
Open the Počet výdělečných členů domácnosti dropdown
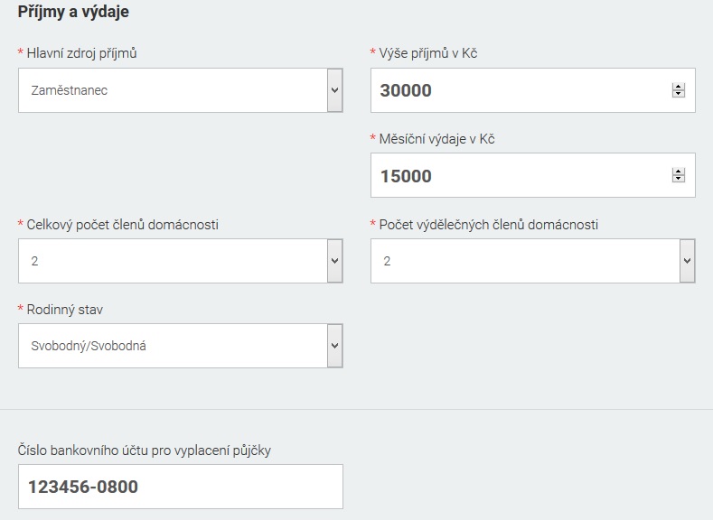[533, 261]
